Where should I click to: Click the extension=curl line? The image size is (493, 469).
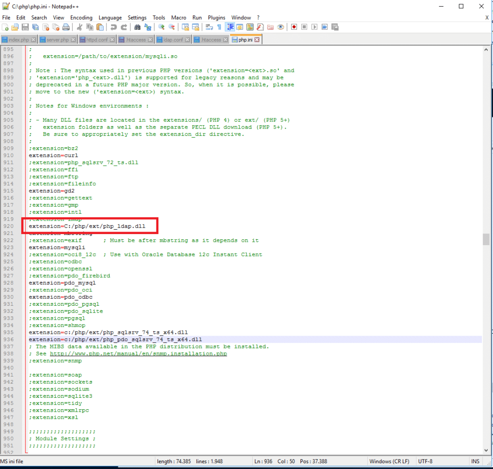(x=53, y=156)
